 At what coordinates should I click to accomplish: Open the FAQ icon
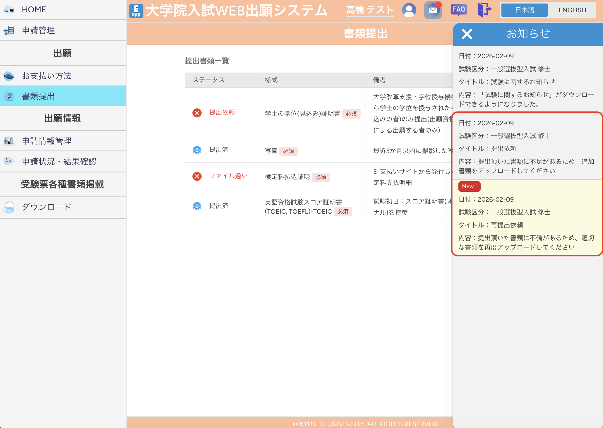459,10
